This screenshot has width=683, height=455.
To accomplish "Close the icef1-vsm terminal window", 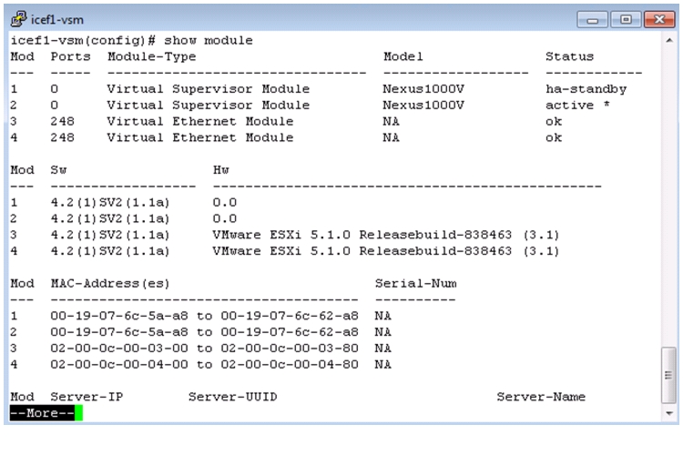I will (659, 20).
